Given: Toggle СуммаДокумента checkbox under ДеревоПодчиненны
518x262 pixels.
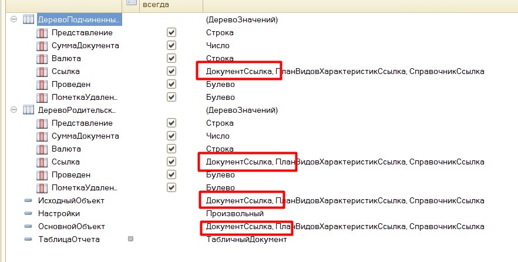Looking at the screenshot, I should click(x=171, y=45).
